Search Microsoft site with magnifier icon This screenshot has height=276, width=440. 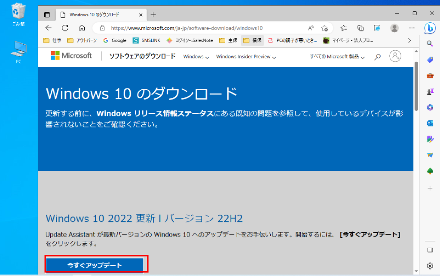coord(377,57)
